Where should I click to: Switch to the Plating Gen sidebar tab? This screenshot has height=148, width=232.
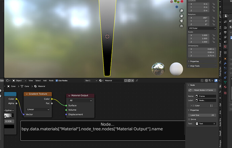220,71
